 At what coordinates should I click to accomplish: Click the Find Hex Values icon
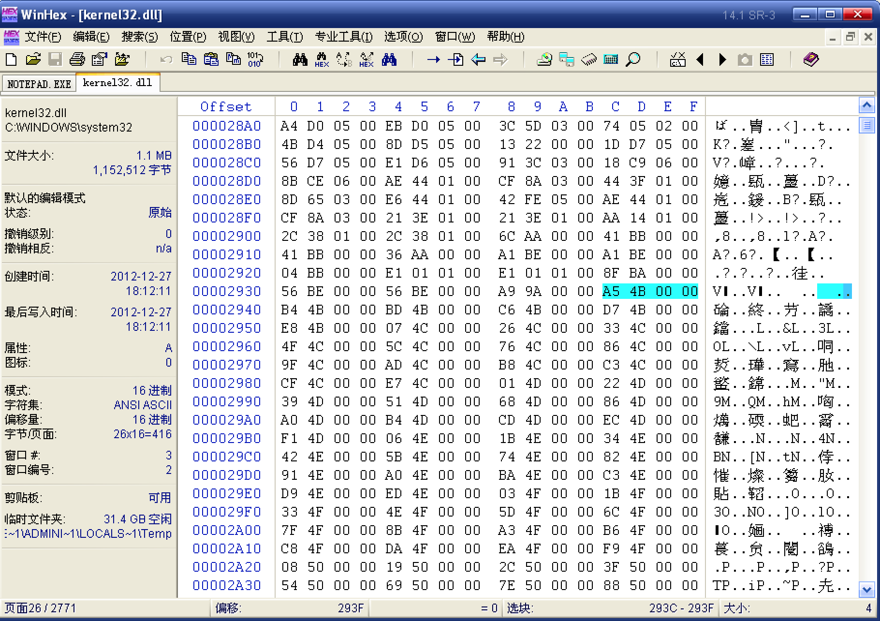pos(322,59)
